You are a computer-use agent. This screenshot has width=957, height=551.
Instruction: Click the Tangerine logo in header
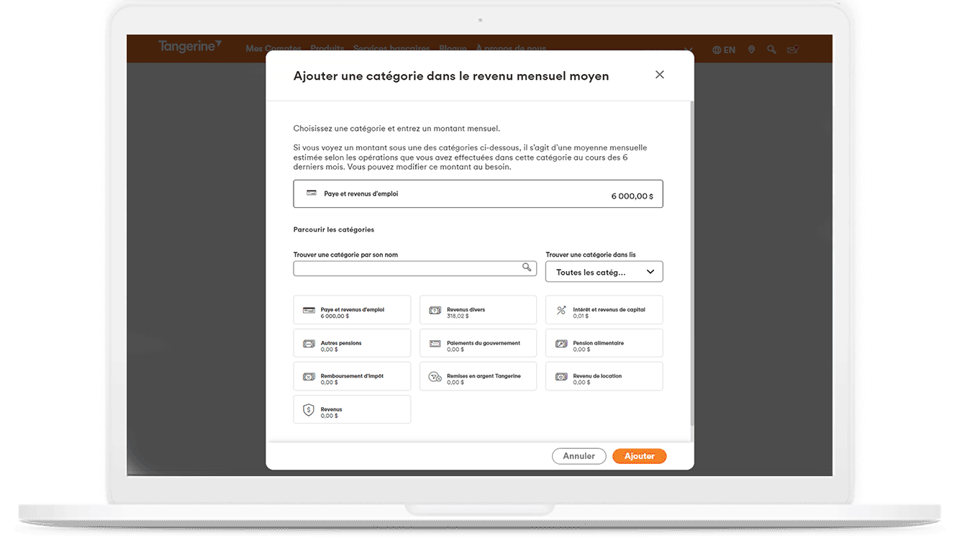pos(190,47)
